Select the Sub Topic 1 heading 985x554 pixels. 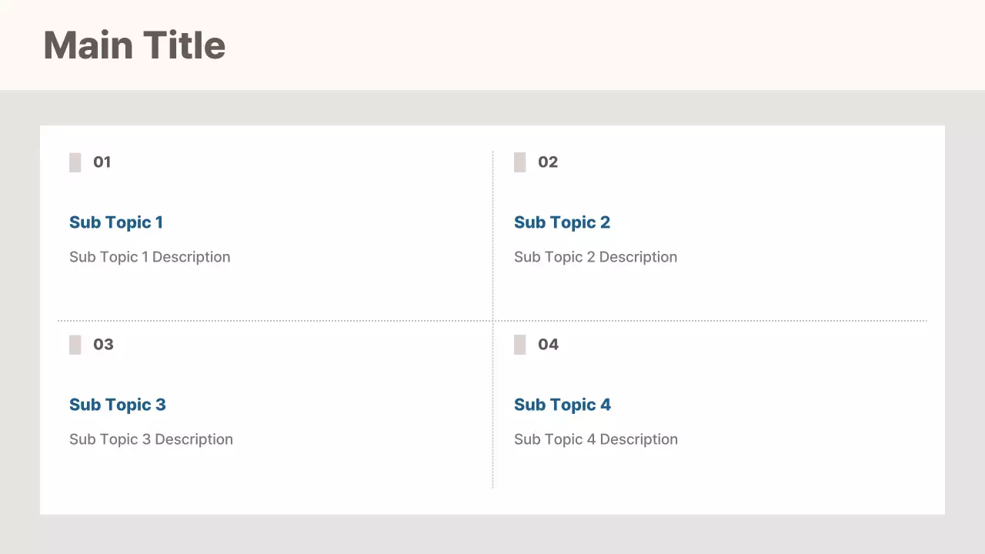tap(116, 222)
